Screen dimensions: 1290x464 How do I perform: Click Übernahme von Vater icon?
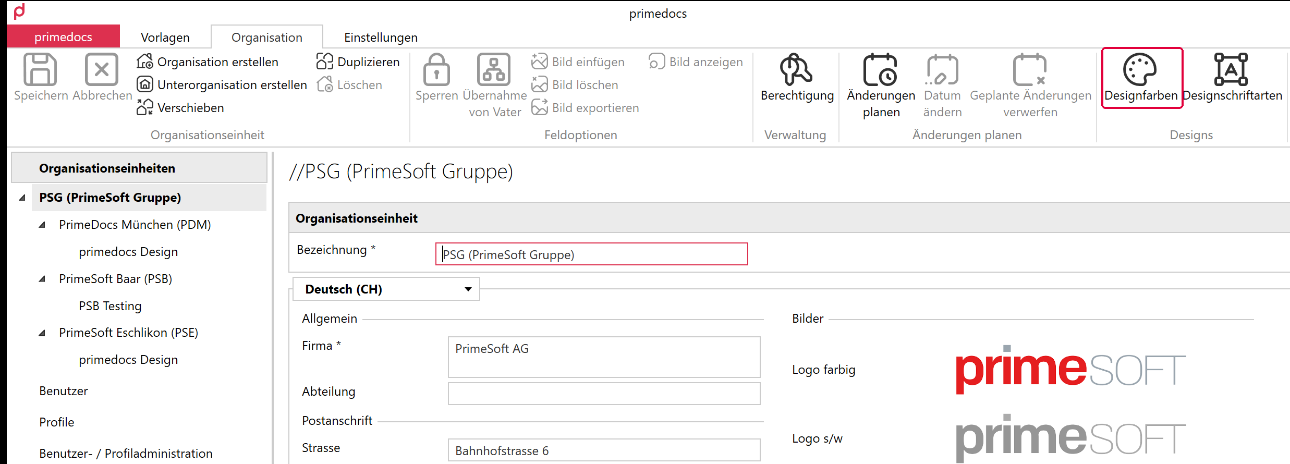494,69
